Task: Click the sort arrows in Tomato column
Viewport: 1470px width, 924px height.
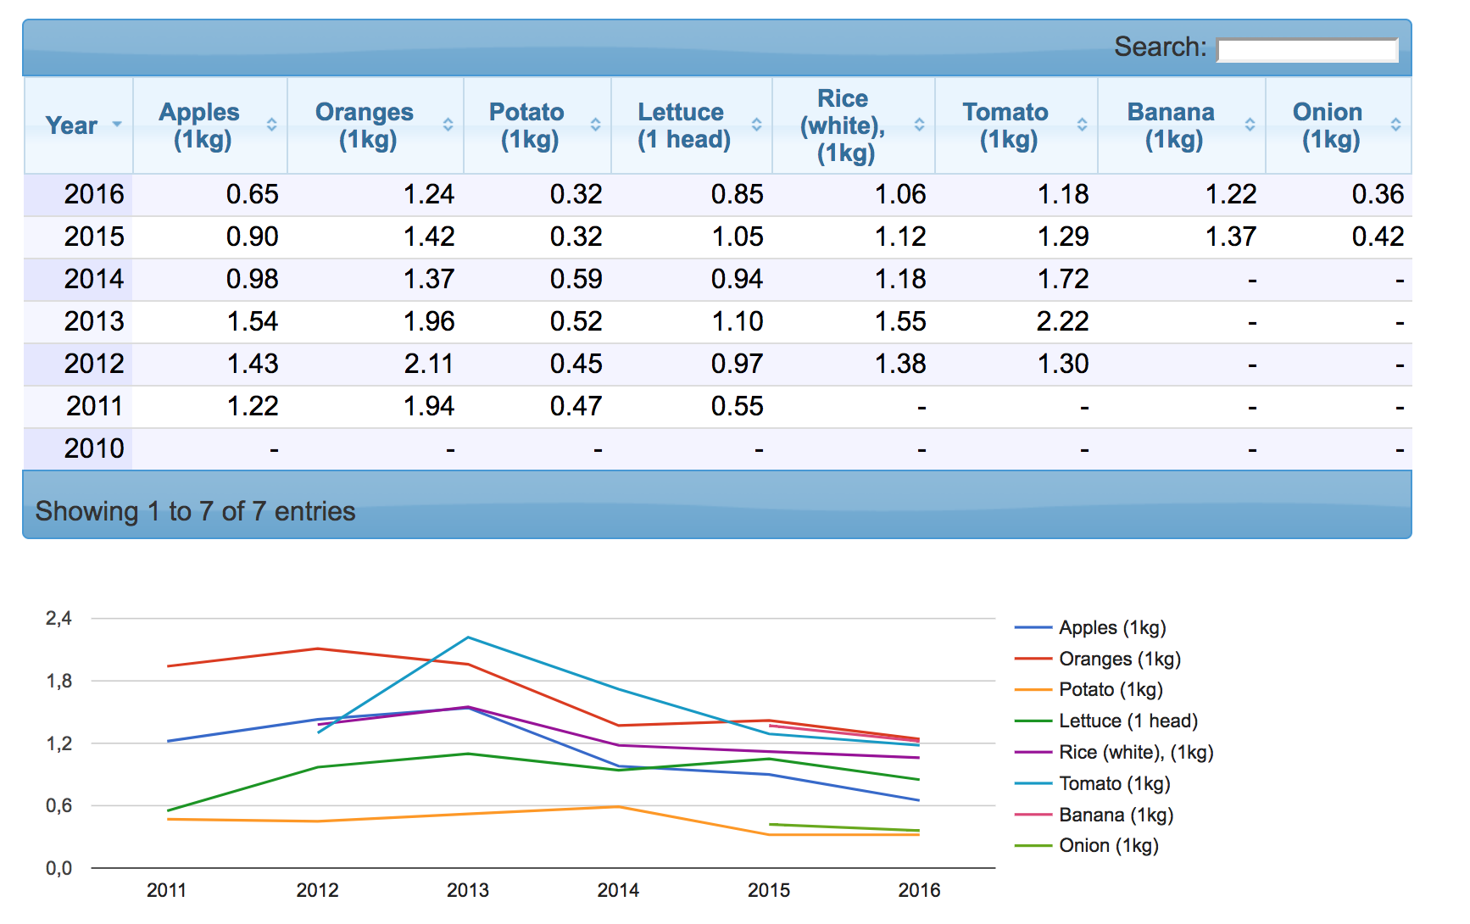Action: [x=1082, y=125]
